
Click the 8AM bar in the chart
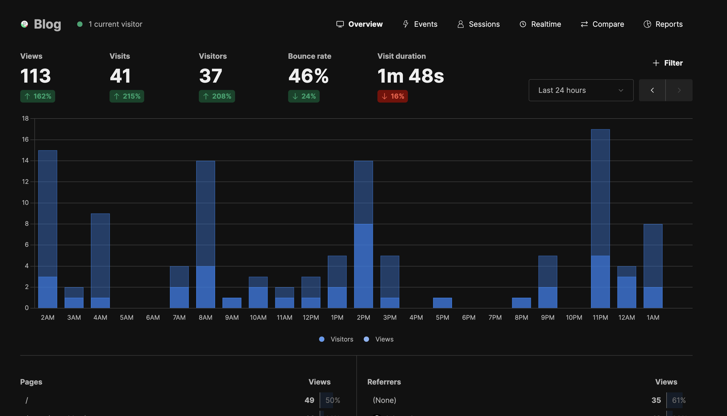[x=205, y=234]
